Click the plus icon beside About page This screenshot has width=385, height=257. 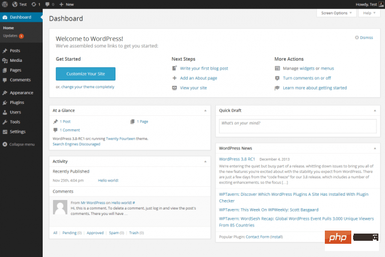(x=174, y=78)
